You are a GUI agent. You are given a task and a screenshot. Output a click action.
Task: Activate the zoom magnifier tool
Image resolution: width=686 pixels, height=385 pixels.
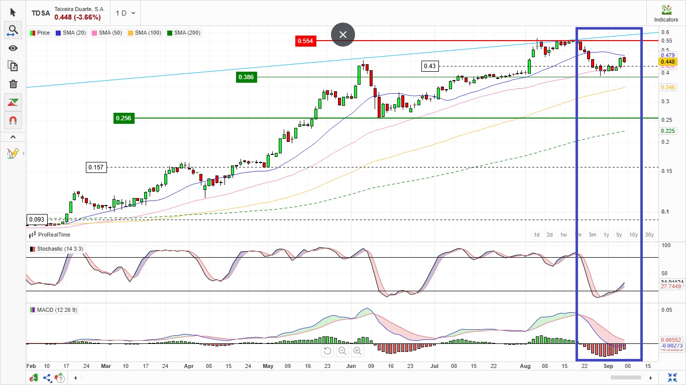13,30
